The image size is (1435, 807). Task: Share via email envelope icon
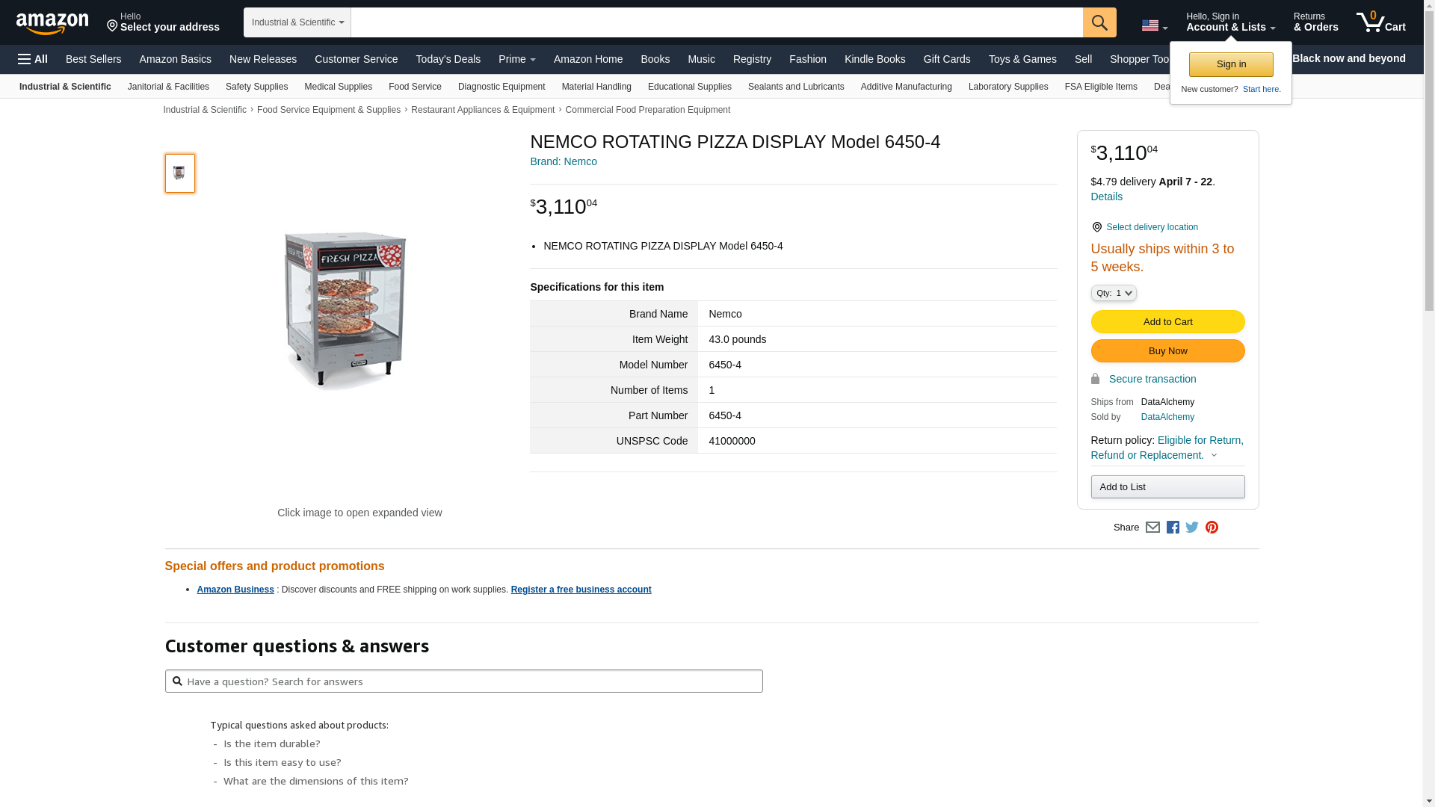click(x=1152, y=528)
